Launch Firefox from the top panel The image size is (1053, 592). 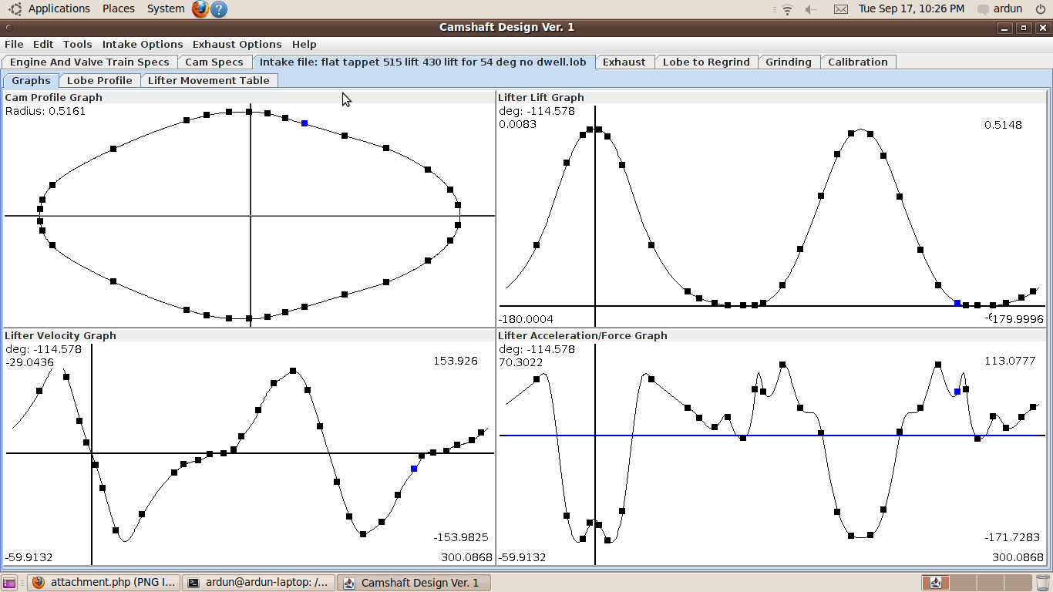(200, 9)
